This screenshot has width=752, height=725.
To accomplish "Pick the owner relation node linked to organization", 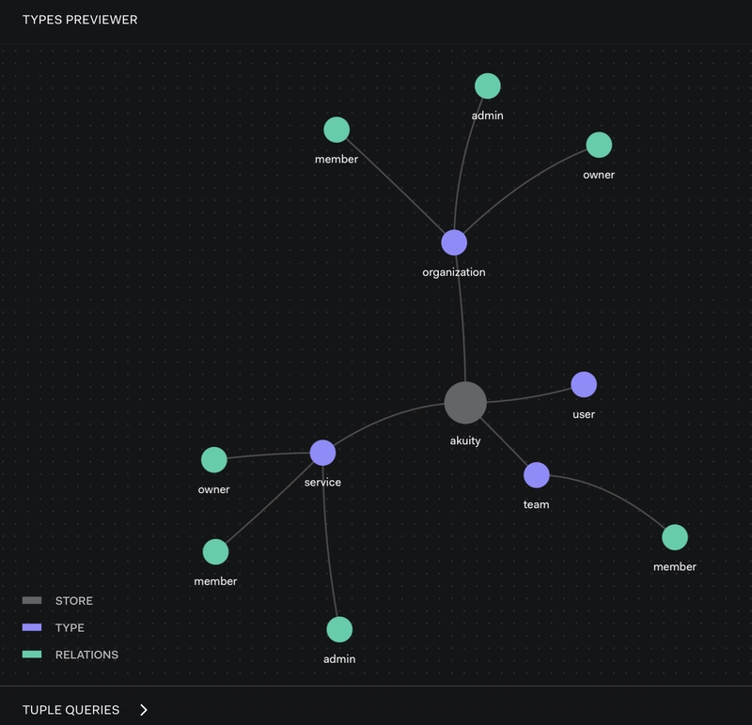I will tap(599, 145).
